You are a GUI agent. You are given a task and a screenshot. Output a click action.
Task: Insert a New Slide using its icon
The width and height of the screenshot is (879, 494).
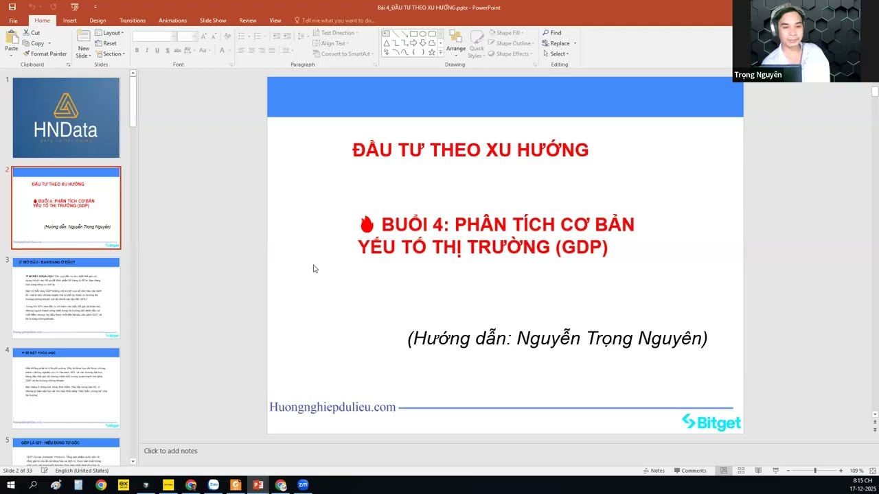click(83, 37)
